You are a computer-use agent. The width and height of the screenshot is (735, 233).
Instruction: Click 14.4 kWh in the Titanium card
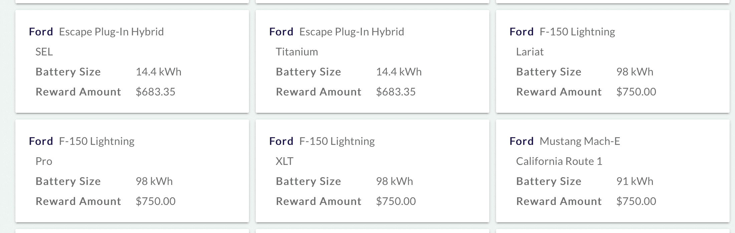399,72
